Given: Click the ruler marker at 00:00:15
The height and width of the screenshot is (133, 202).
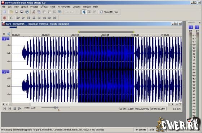Looking at the screenshot, I should coord(105,35).
